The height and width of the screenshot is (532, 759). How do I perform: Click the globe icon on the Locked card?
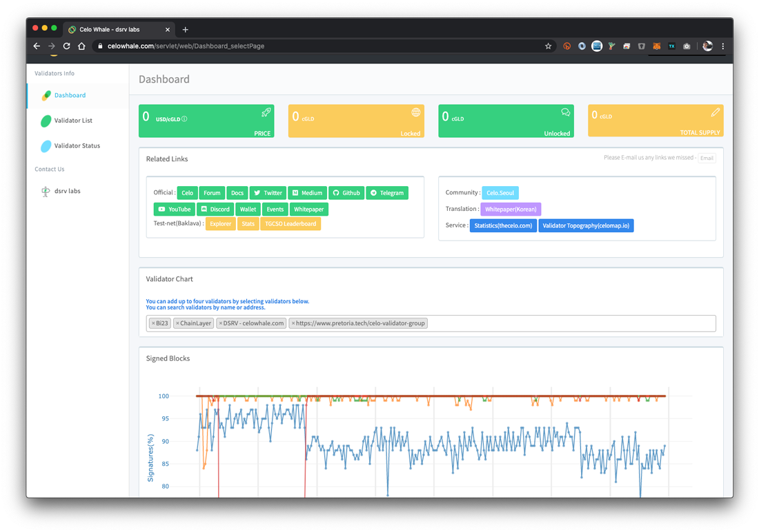coord(416,112)
